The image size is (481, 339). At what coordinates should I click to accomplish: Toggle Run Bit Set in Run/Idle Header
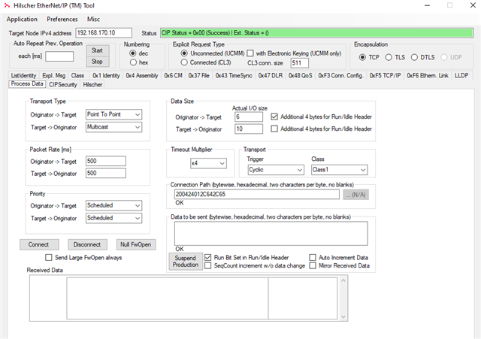(208, 258)
